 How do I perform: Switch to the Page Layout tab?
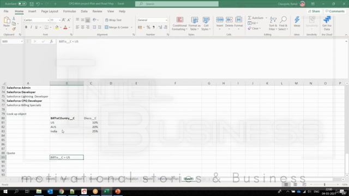(x=50, y=11)
